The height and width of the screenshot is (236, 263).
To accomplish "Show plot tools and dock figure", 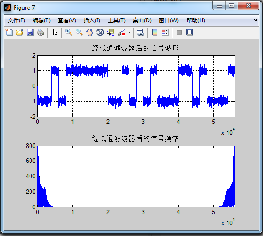I will (x=190, y=32).
